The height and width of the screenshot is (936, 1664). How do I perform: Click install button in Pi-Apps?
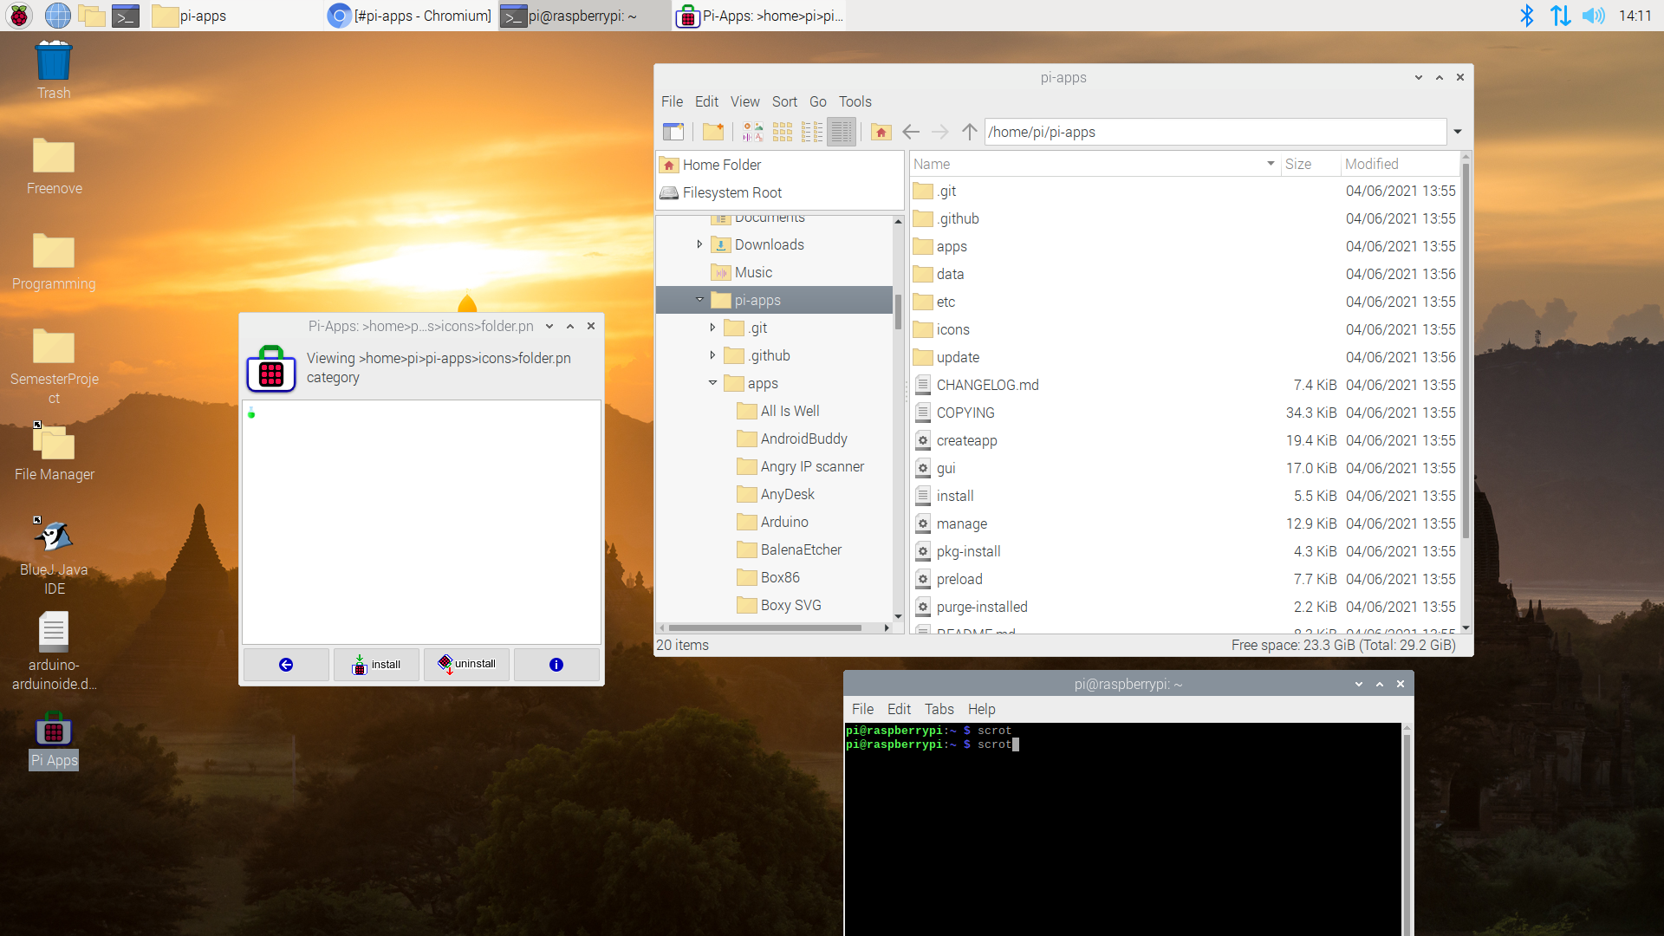[376, 665]
